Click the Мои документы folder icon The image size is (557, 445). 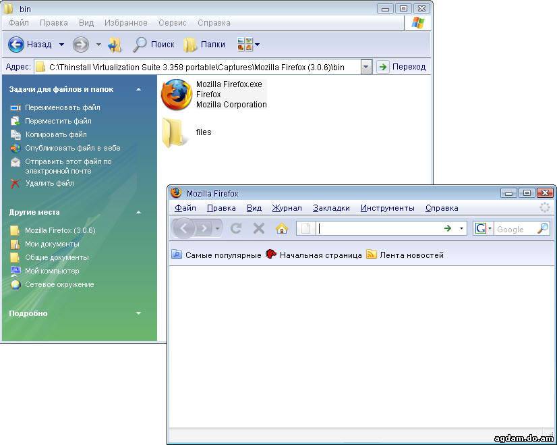[15, 244]
